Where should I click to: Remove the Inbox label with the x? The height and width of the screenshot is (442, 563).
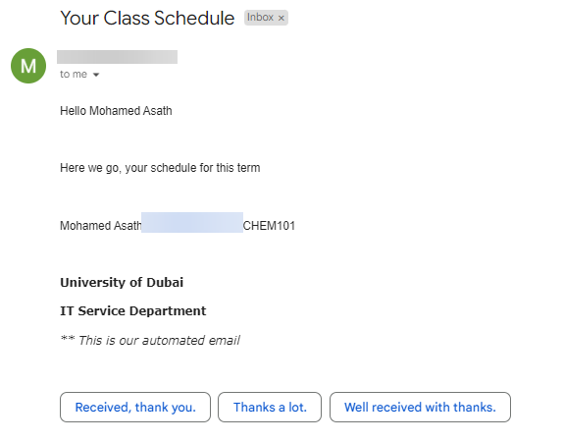click(281, 18)
